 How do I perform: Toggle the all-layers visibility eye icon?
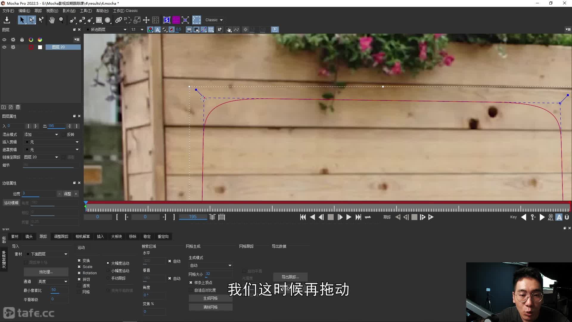pyautogui.click(x=4, y=40)
